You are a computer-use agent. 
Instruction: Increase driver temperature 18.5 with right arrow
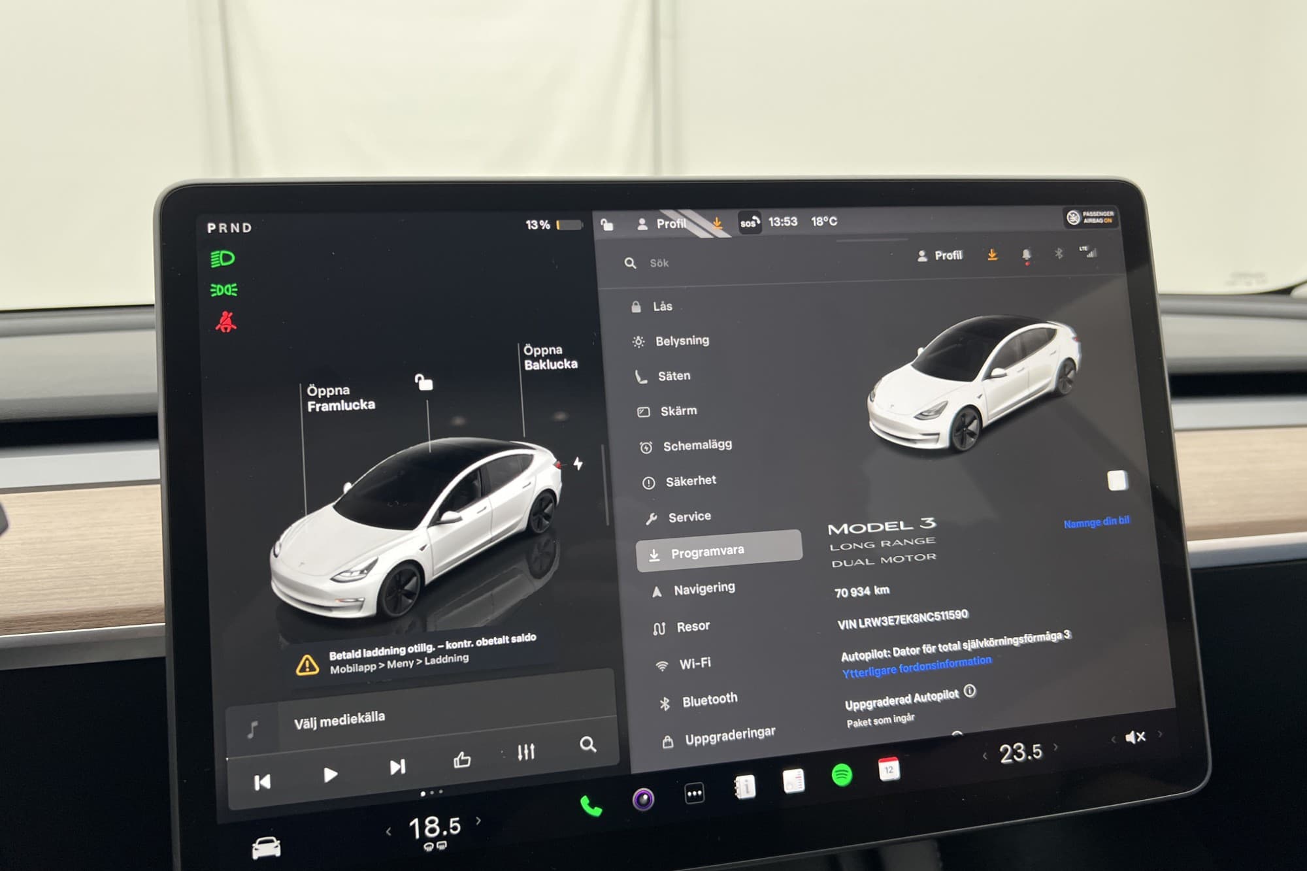pos(478,821)
